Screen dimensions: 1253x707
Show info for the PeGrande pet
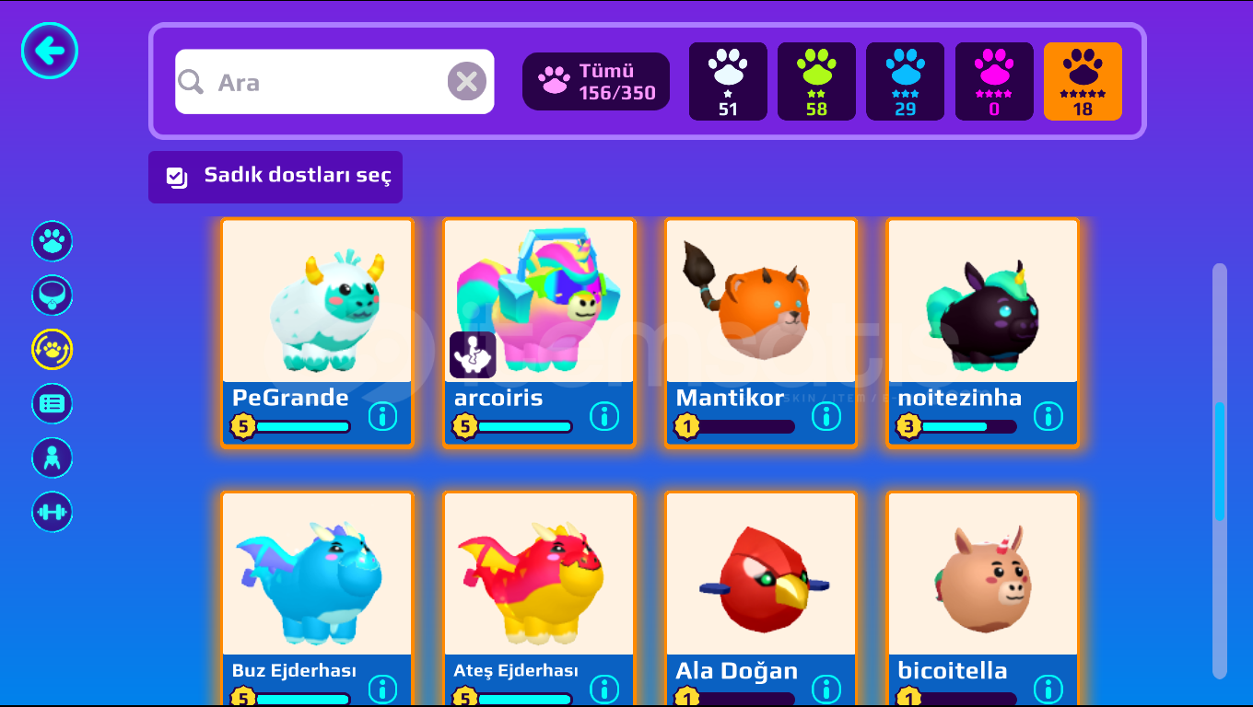pyautogui.click(x=382, y=416)
